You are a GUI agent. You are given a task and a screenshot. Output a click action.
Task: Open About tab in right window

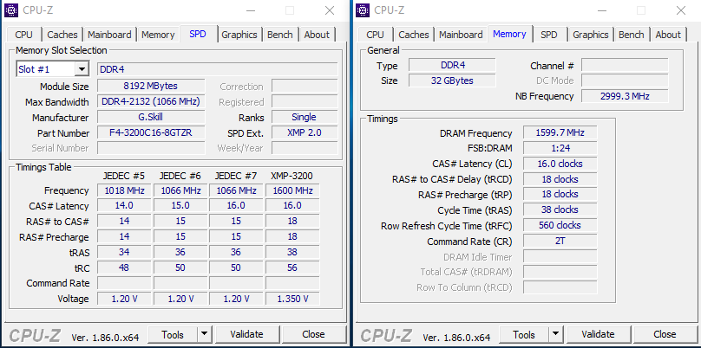point(668,35)
